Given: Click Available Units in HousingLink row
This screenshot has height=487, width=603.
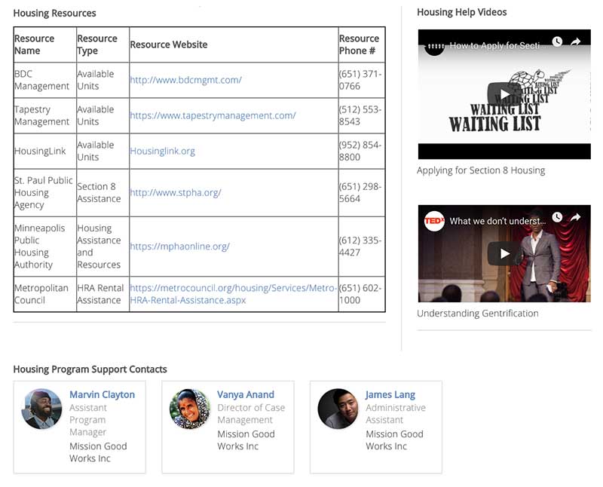Looking at the screenshot, I should [103, 151].
